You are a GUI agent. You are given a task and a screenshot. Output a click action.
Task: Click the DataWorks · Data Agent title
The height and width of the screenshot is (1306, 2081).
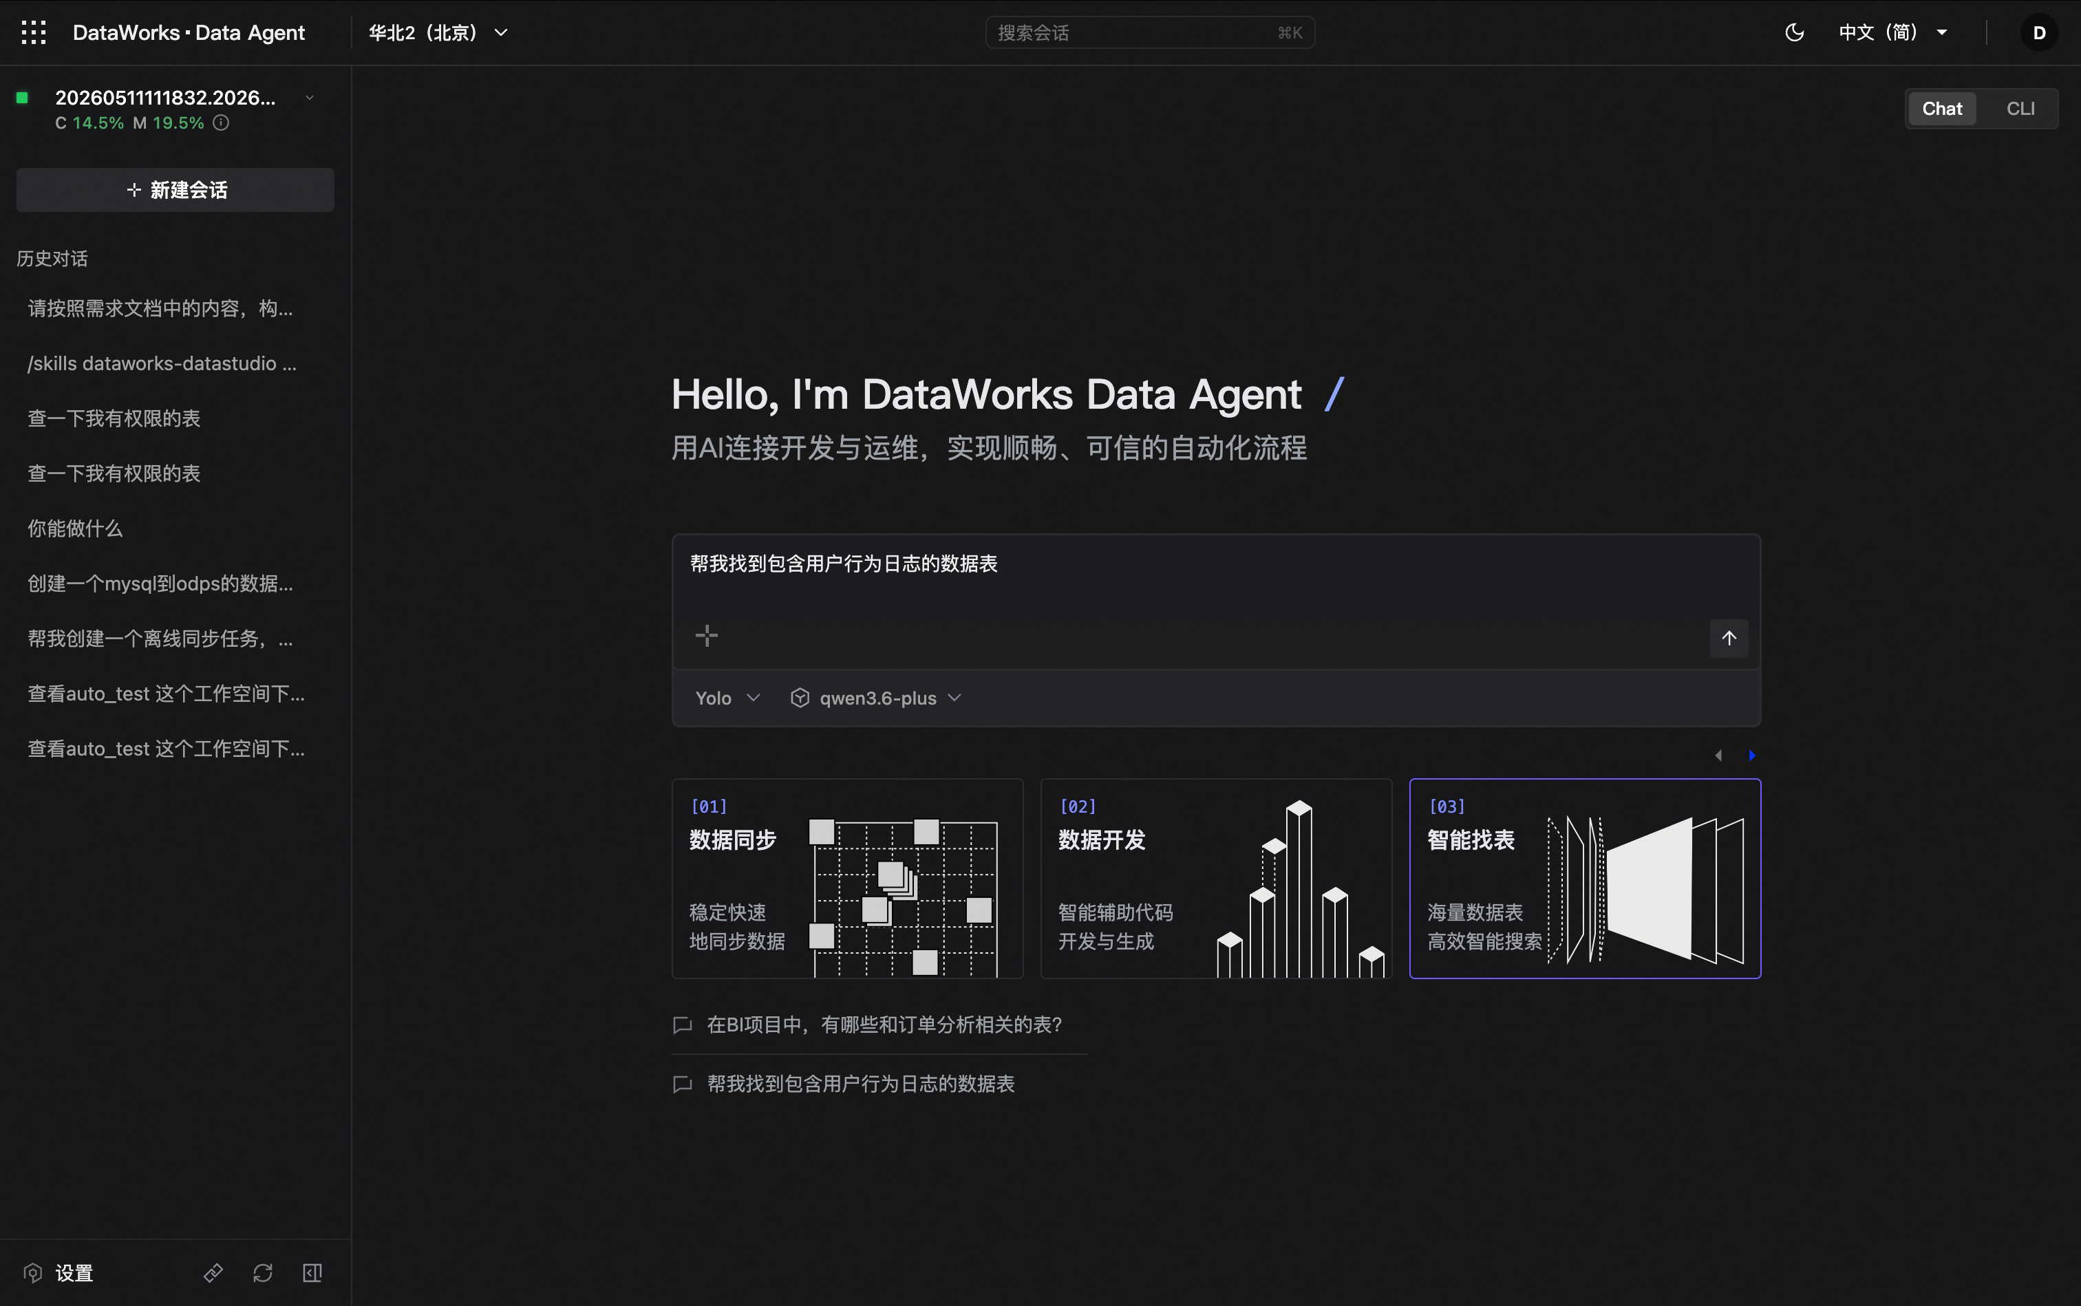[x=189, y=33]
